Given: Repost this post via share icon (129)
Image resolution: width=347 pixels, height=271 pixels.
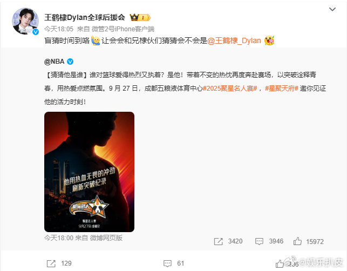Looking at the screenshot, I should point(51,263).
